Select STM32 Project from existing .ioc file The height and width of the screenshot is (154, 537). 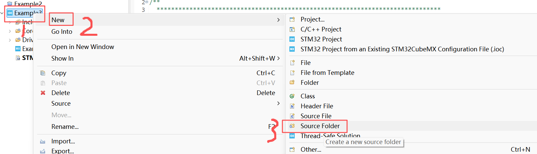click(x=402, y=49)
